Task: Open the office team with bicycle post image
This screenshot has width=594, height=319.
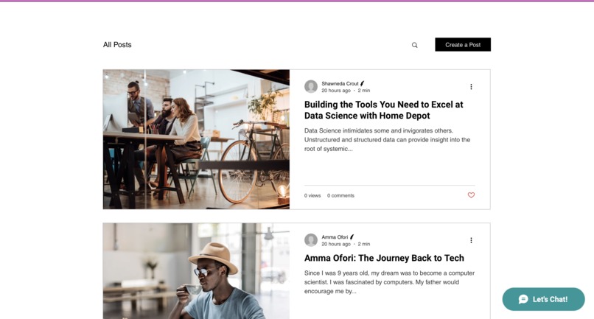Action: pos(196,139)
